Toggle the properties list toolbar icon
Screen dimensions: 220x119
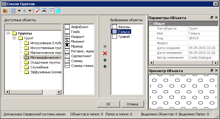(x=51, y=11)
